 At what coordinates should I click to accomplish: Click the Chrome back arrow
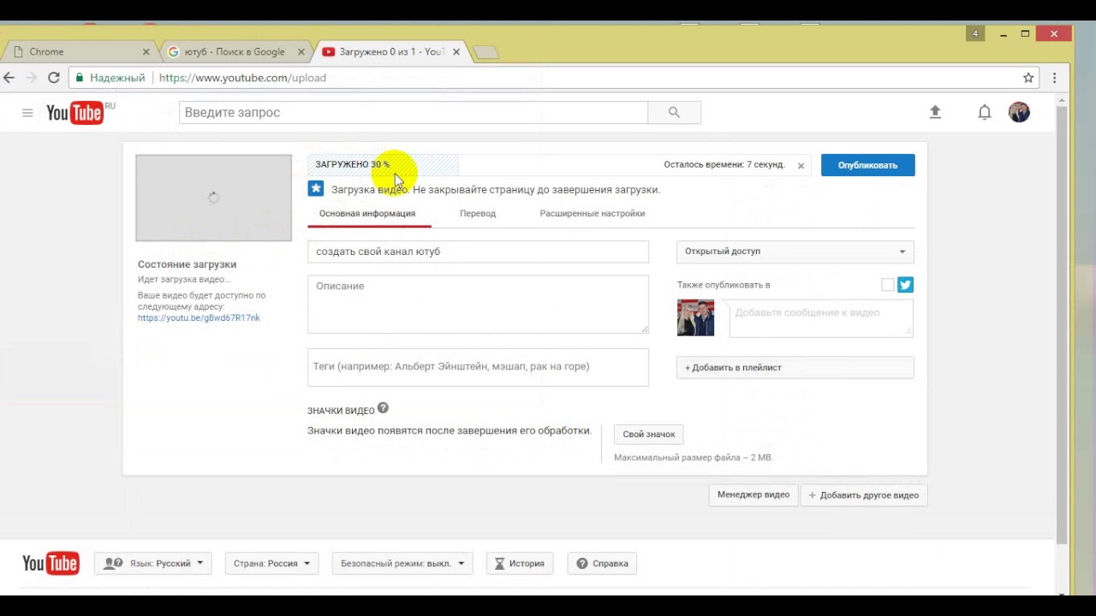pyautogui.click(x=9, y=78)
